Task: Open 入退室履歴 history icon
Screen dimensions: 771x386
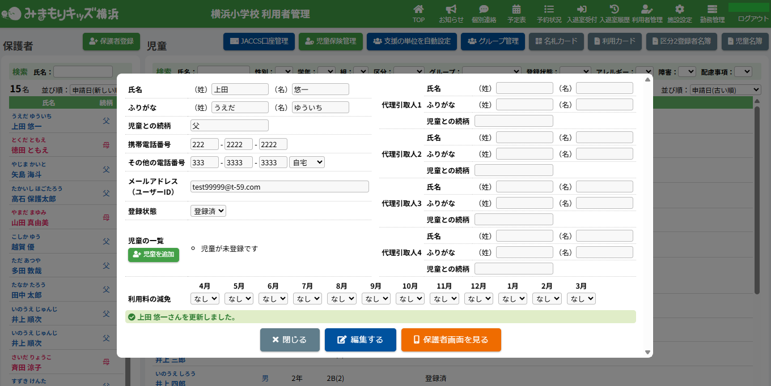Action: [615, 13]
